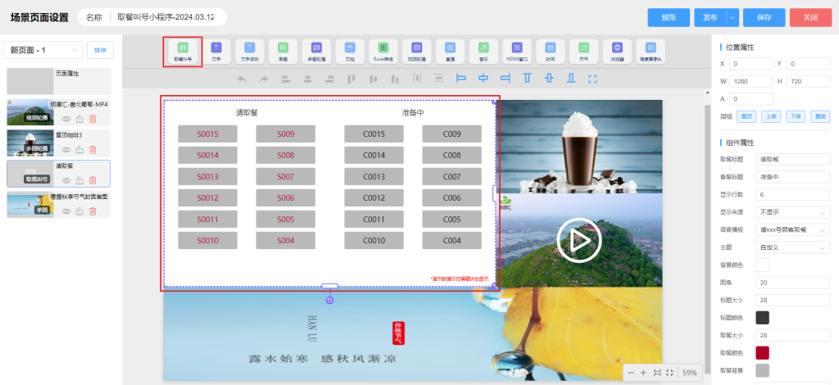Screen dimensions: 839x385
Task: Delete the 请取餐 layer with trash icon
Action: pos(93,180)
